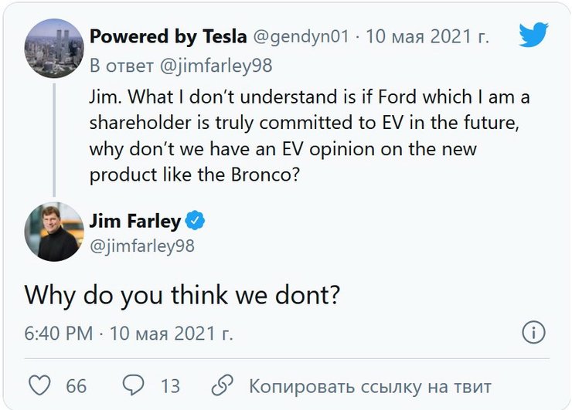Open the 6:40 PM timestamp link

tap(58, 334)
